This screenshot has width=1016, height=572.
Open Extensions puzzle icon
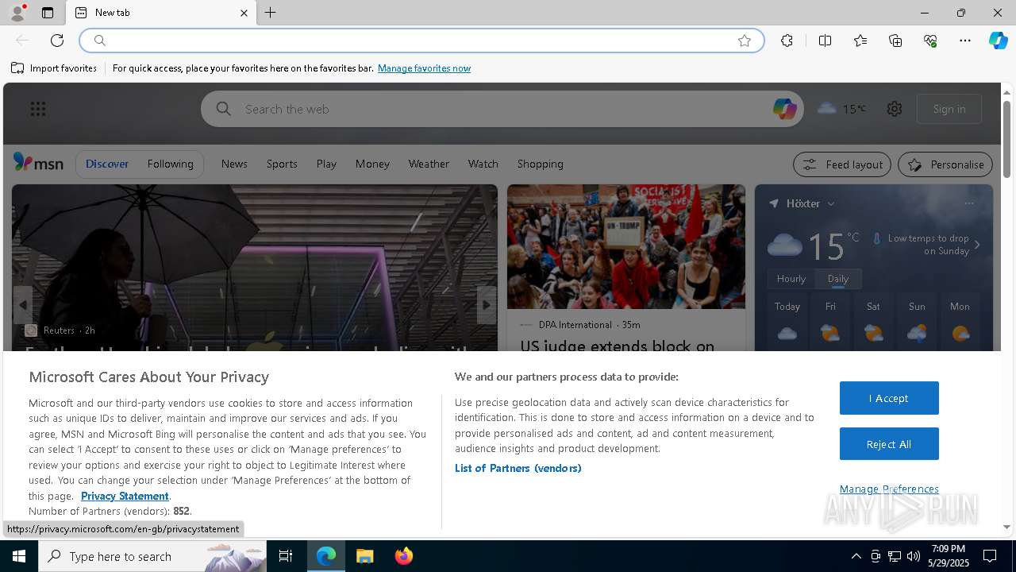coord(787,41)
